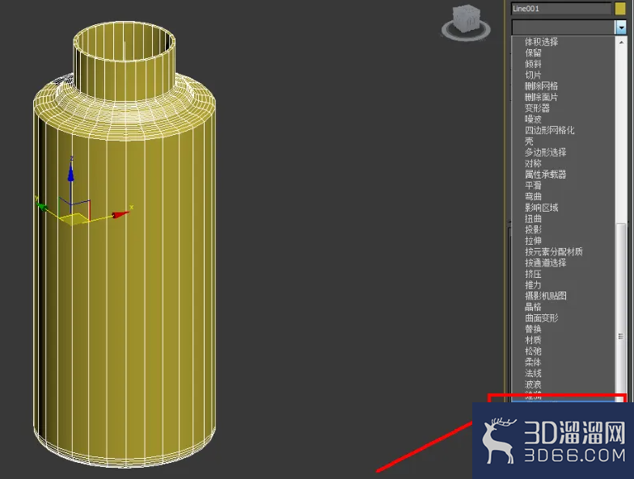634x479 pixels.
Task: Select 变形器 from the list
Action: click(537, 108)
